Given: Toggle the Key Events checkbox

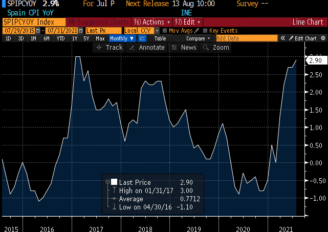Looking at the screenshot, I should coord(205,31).
